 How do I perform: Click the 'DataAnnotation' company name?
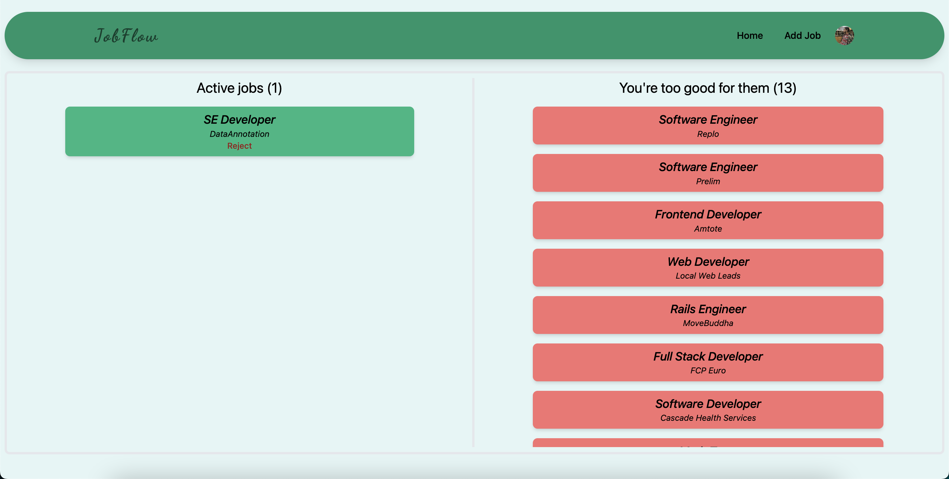[240, 134]
